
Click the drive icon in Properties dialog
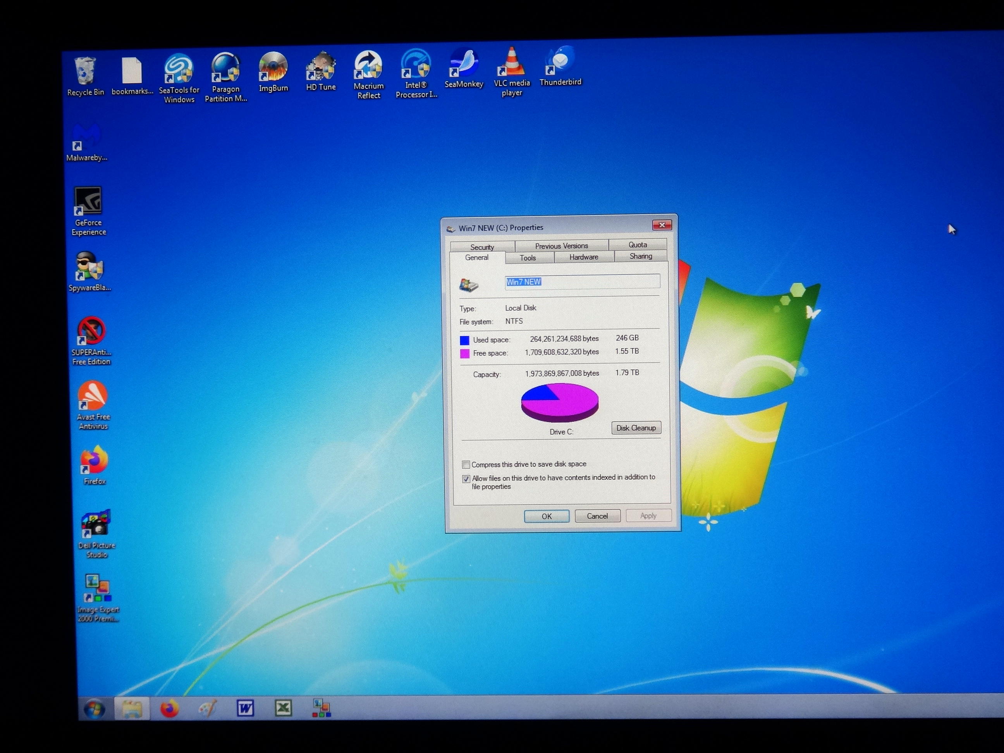[469, 285]
